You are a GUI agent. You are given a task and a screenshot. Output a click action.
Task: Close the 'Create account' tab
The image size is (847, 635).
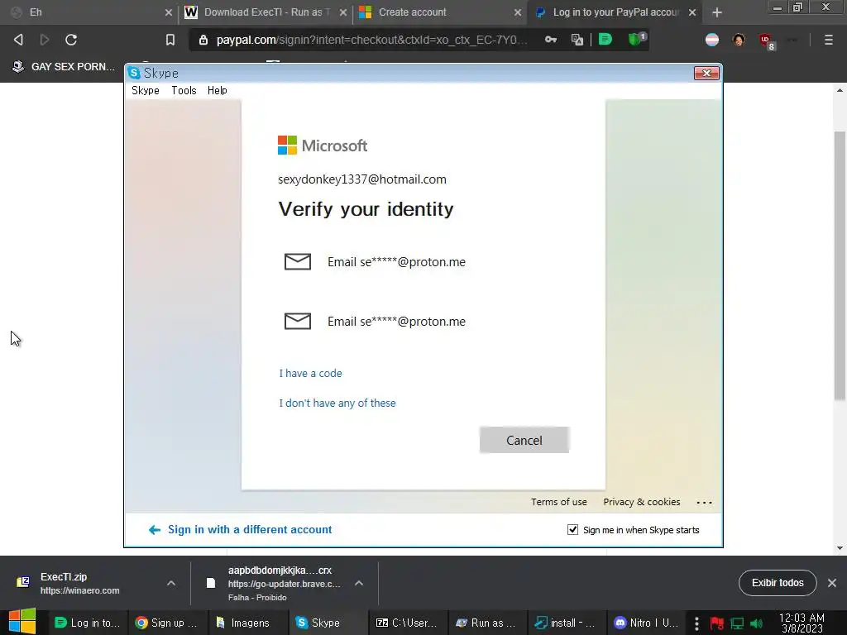pyautogui.click(x=518, y=12)
